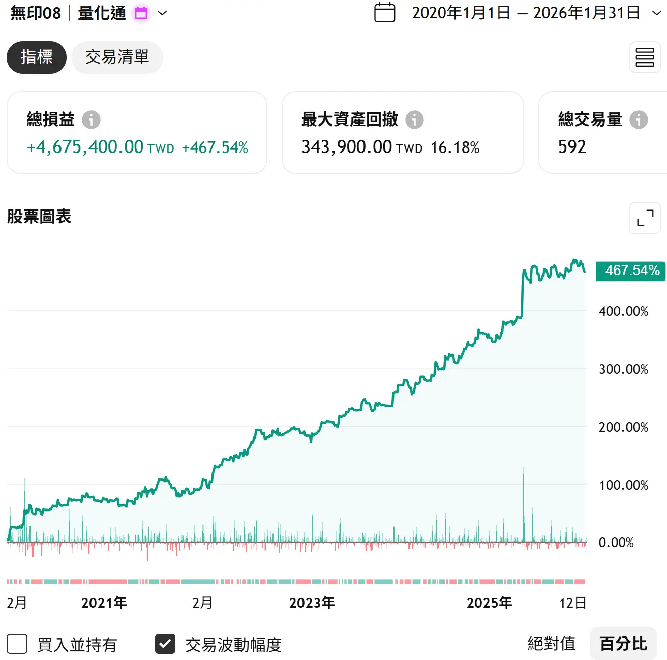Click the purple calendar icon beside 量化通

pos(141,13)
